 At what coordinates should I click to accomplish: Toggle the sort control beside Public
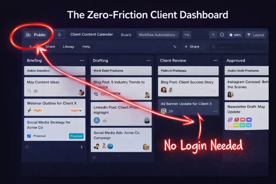click(x=59, y=34)
